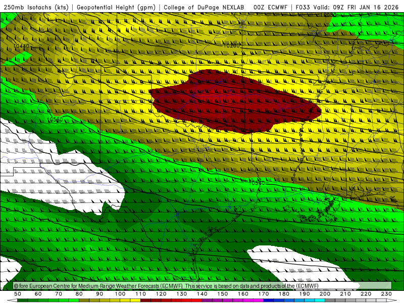Select the "Valid: 09Z FRI JAN 16 2026" text
404x303 pixels.
tap(356, 7)
